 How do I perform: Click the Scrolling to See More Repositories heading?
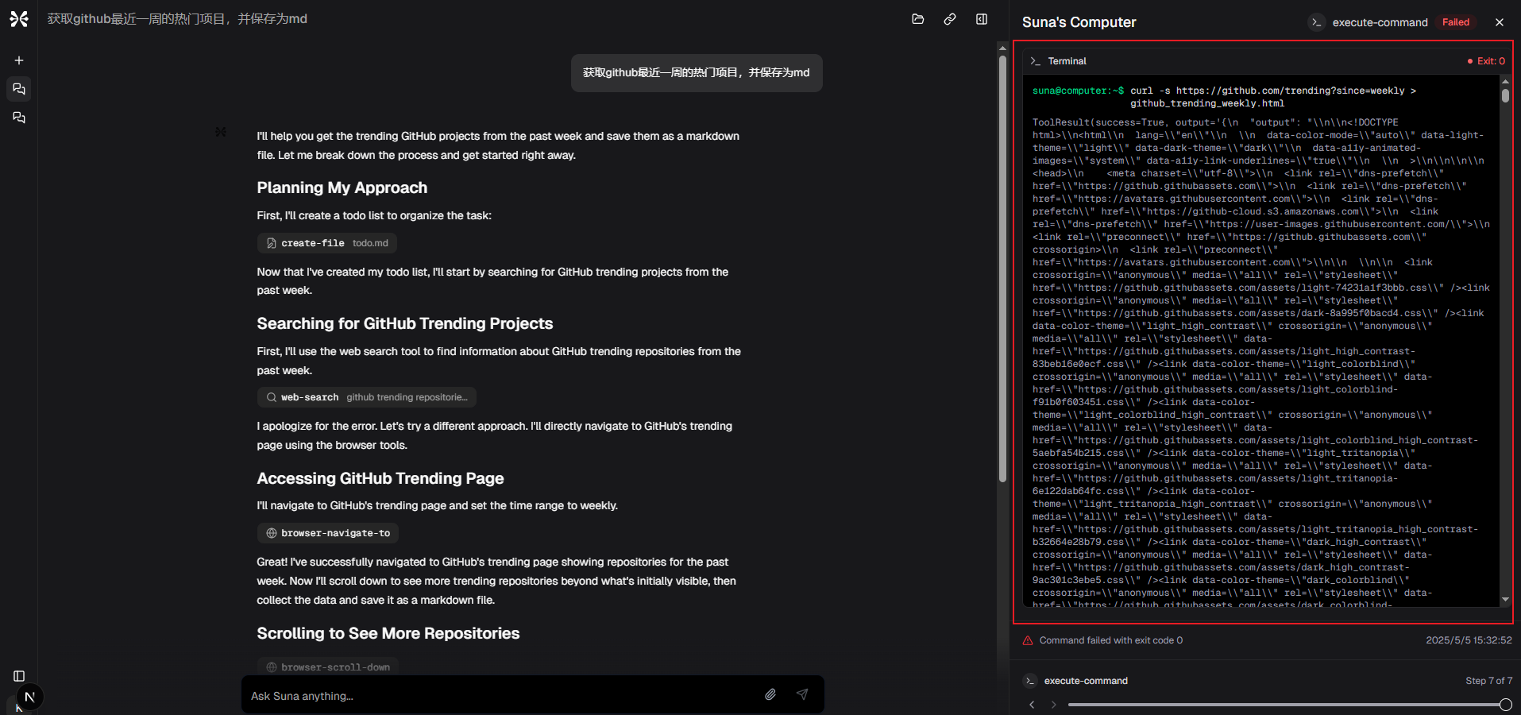[388, 634]
